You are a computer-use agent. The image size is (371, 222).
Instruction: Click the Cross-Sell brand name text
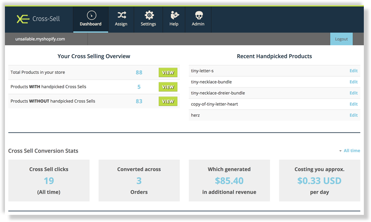[46, 19]
